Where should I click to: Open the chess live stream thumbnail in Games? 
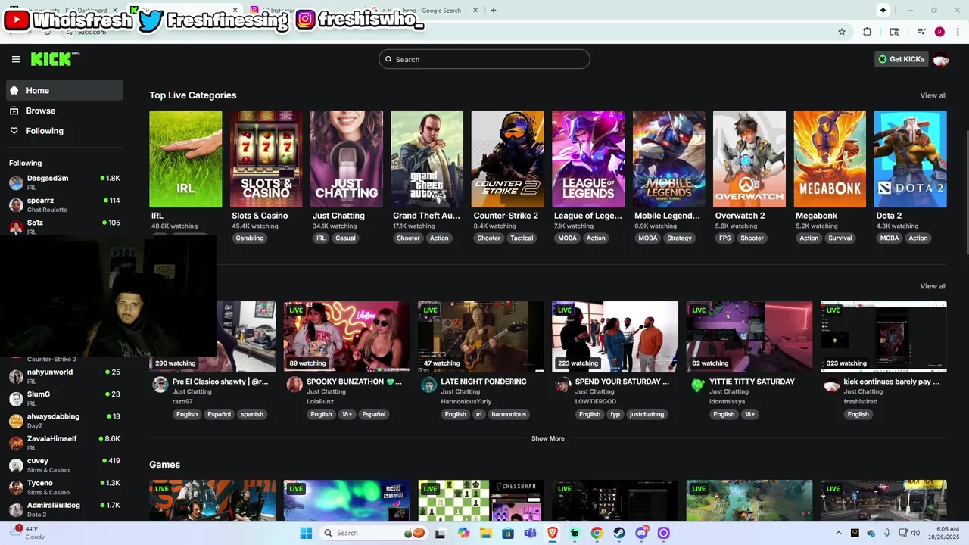pos(481,500)
